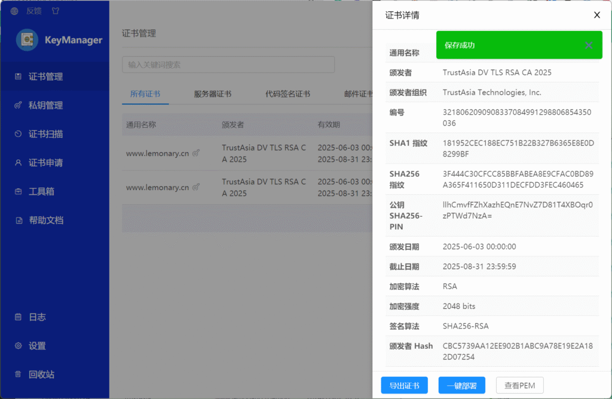Open 设置 settings in the sidebar

coord(37,345)
